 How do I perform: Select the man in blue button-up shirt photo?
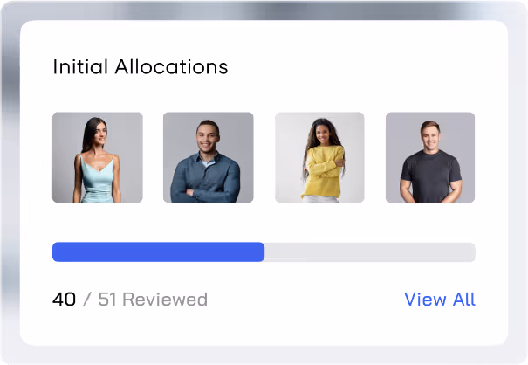(209, 157)
